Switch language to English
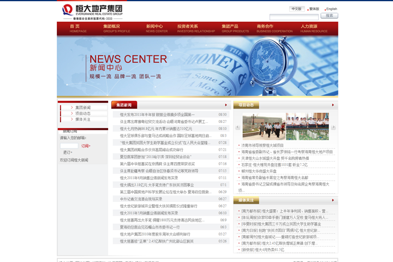The height and width of the screenshot is (262, 393). 331,9
